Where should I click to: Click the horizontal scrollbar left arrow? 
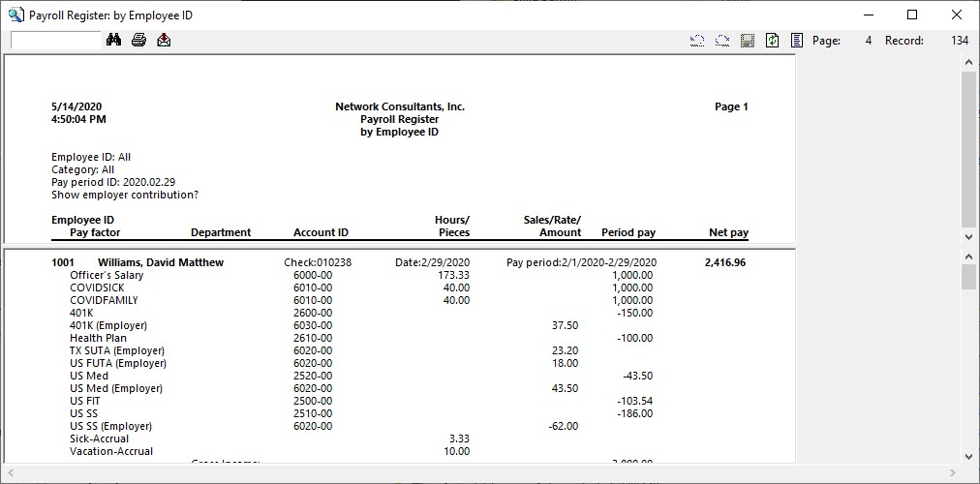click(12, 473)
